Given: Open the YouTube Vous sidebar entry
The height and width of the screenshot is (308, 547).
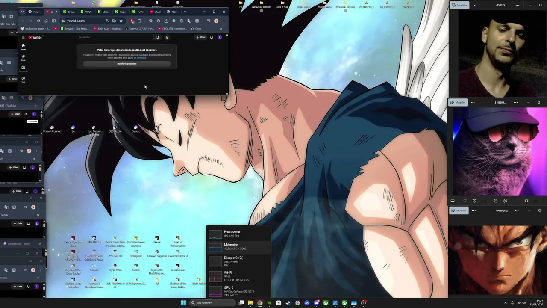Looking at the screenshot, I should point(23,79).
